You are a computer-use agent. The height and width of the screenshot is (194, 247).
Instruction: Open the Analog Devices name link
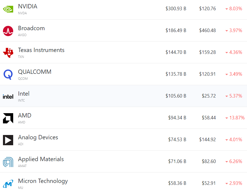[38, 137]
